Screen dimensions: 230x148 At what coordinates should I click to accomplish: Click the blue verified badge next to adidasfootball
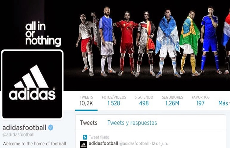[51, 128]
